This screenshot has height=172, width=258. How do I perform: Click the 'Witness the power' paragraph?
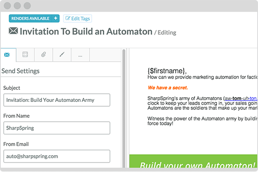tap(202, 121)
